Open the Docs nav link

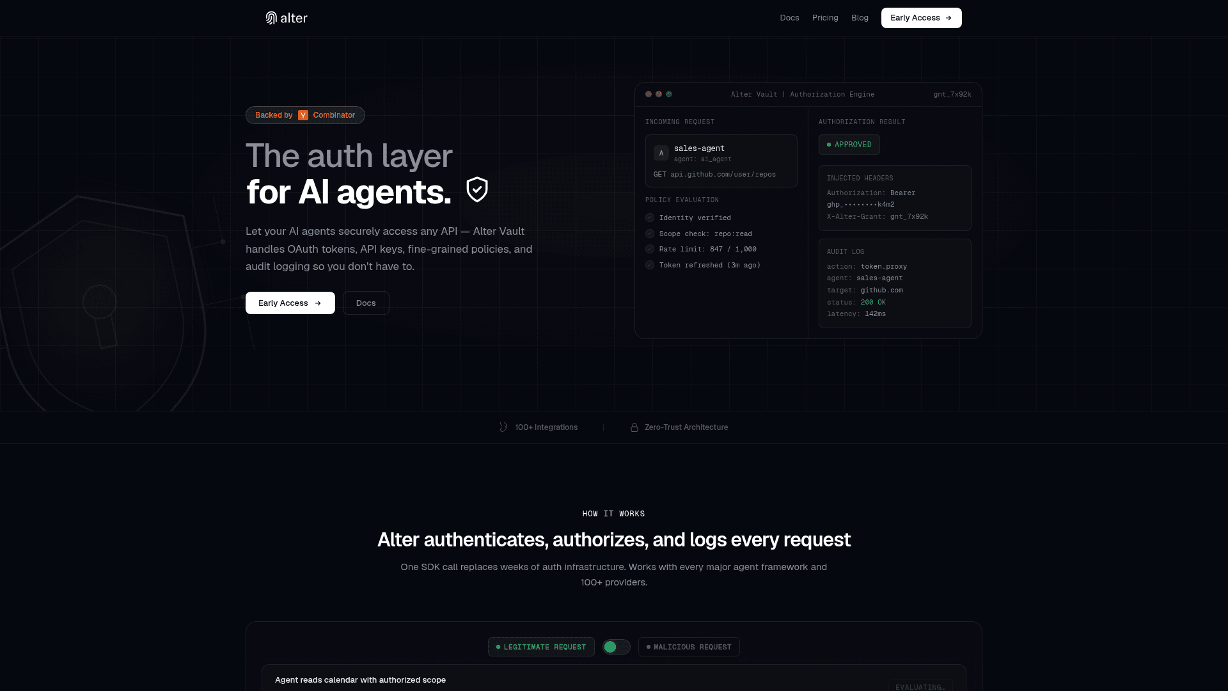[x=789, y=18]
